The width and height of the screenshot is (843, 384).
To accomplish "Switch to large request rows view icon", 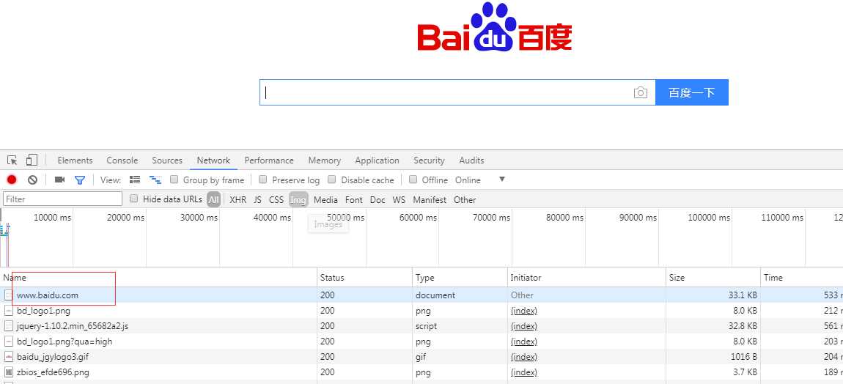I will pos(135,180).
